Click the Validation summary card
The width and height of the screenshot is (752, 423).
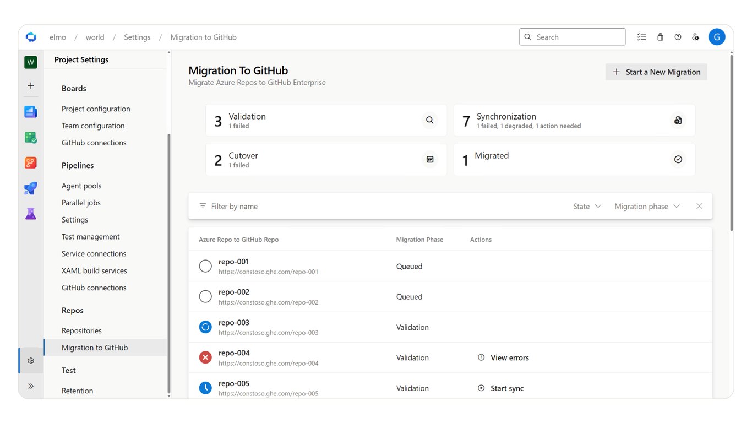326,120
